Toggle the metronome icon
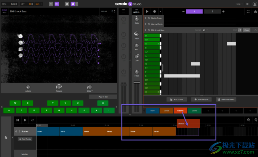Screen dimensions: 258x157 point(67,4)
